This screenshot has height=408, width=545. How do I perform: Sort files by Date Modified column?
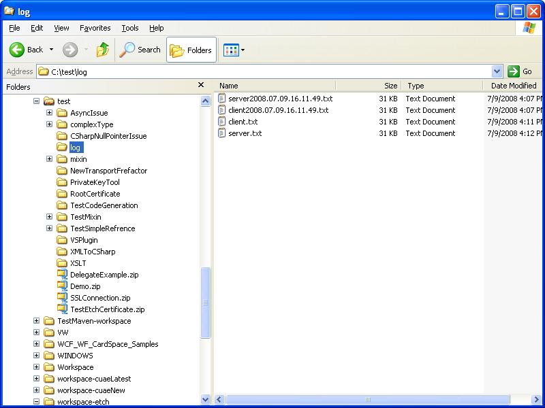(x=513, y=86)
